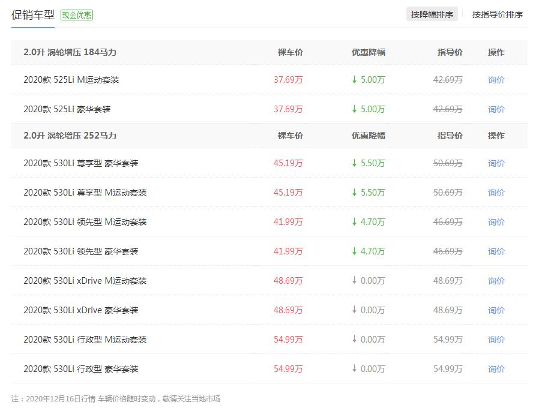
Task: Select model name 2020款 530Li 行政型 M运动套装
Action: pos(85,340)
